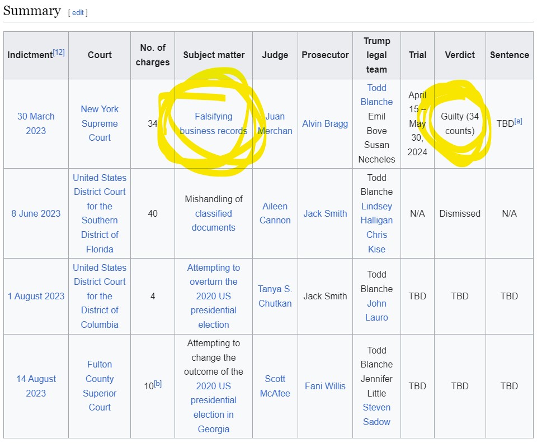Open Fulton County Superior Court link

tap(100, 386)
